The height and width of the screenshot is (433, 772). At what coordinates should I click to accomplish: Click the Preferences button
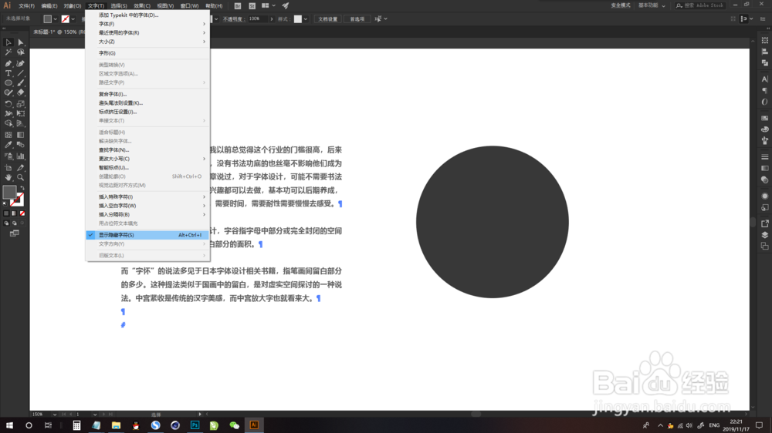357,19
